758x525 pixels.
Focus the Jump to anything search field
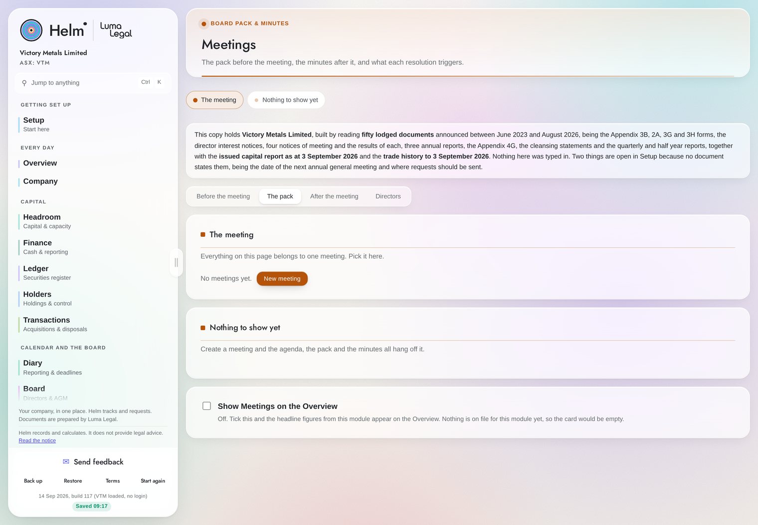(93, 83)
